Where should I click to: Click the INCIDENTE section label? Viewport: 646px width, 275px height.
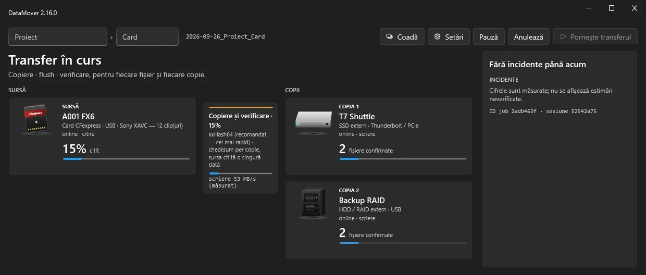[504, 80]
